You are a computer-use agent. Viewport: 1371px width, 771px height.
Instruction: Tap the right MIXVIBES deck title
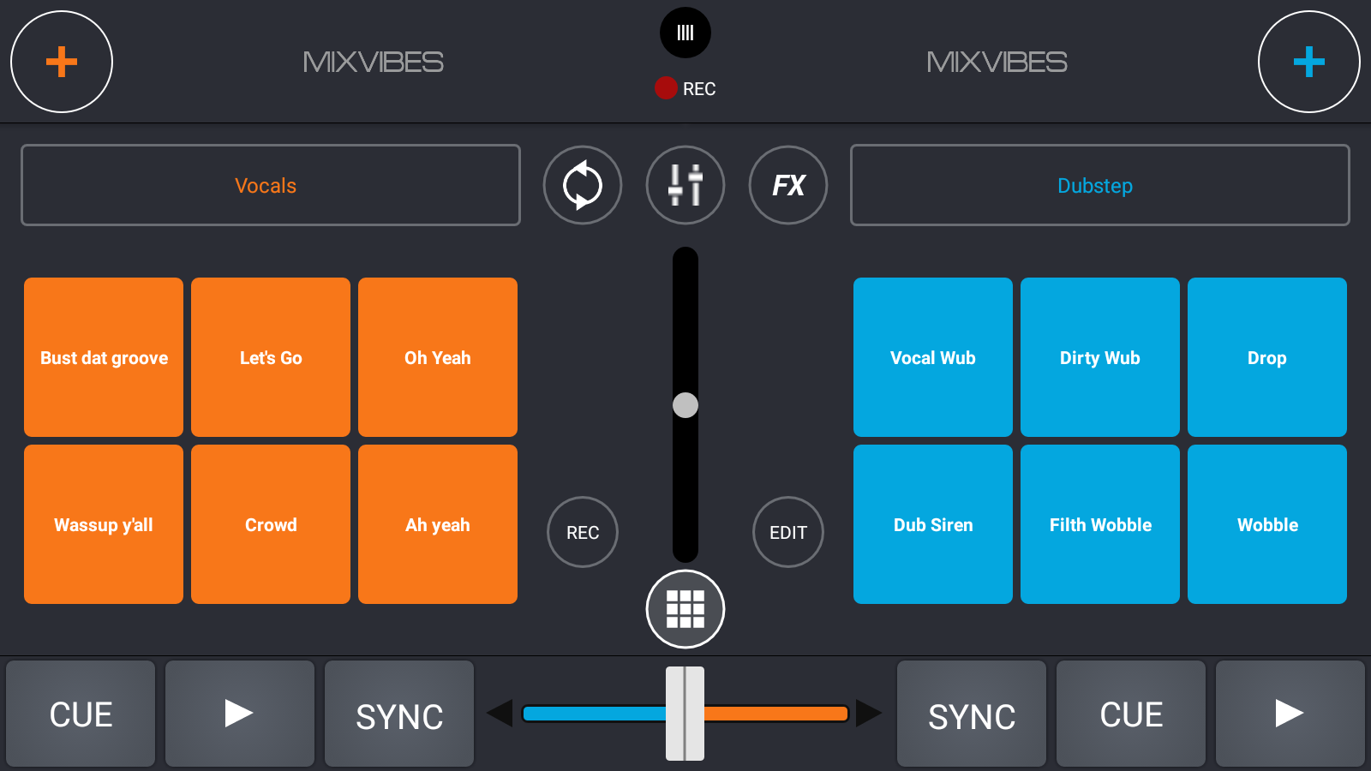tap(997, 62)
